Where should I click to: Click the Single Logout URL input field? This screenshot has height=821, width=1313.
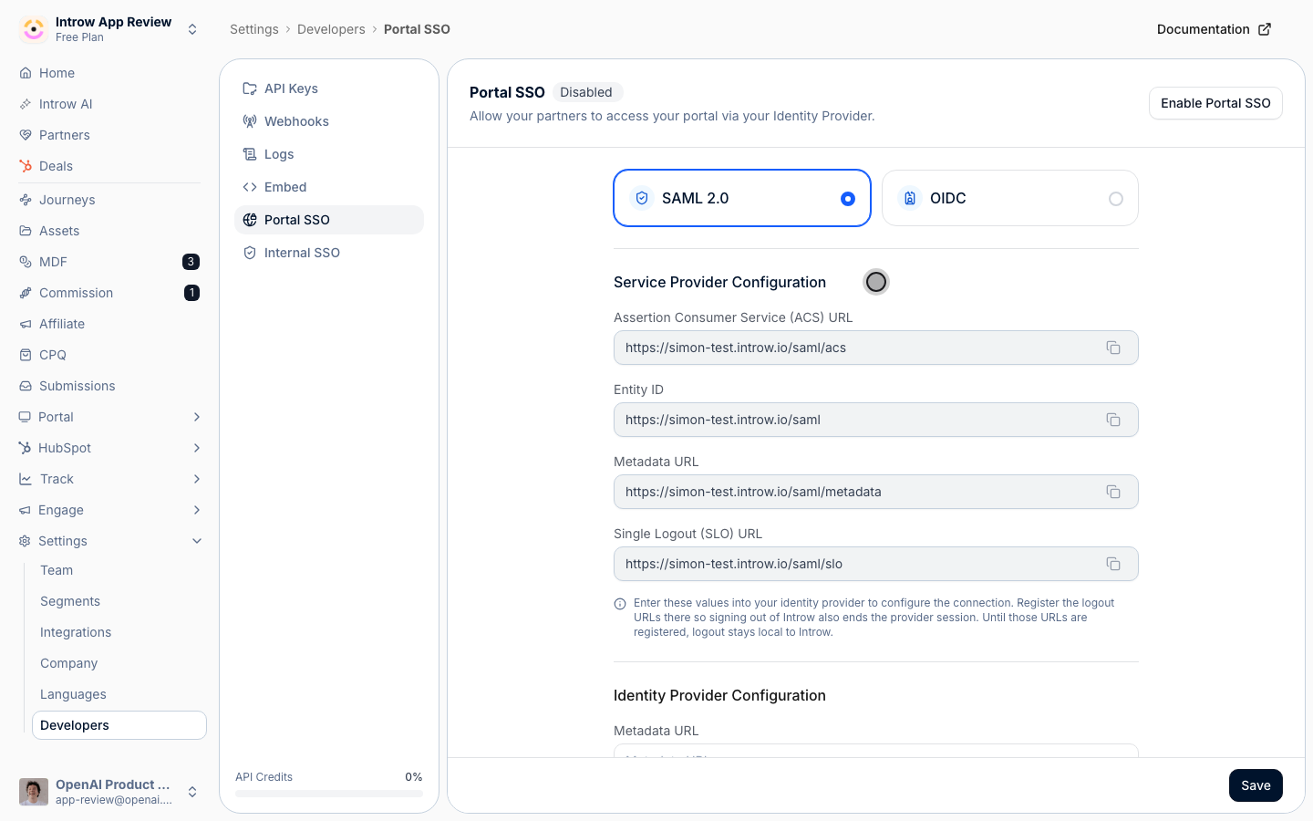(876, 564)
